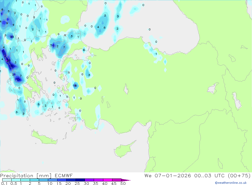Choose the 25–30 mm navy legend swatch

pos(80,180)
